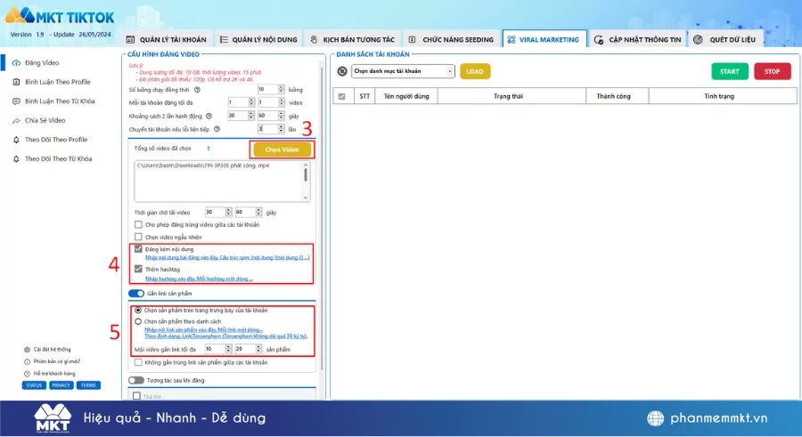Open the Chọn danh mục tài khoản dropdown
802x437 pixels.
pyautogui.click(x=403, y=71)
